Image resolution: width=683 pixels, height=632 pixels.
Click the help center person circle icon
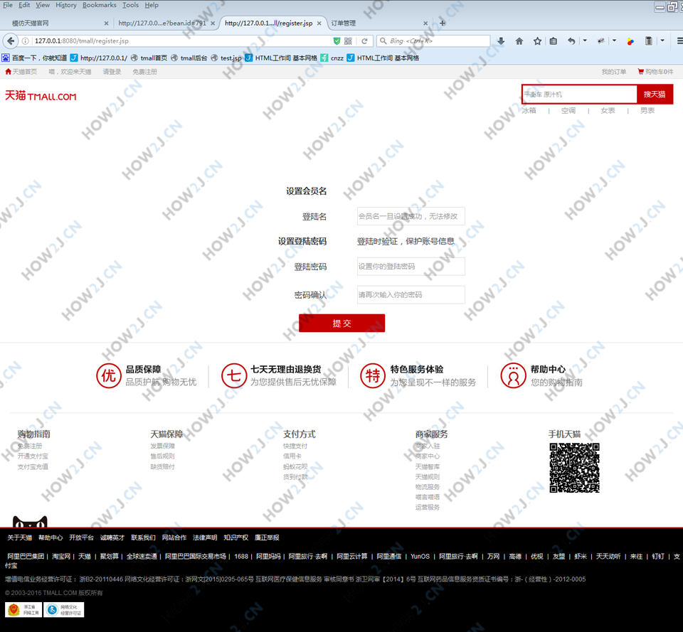tap(514, 375)
